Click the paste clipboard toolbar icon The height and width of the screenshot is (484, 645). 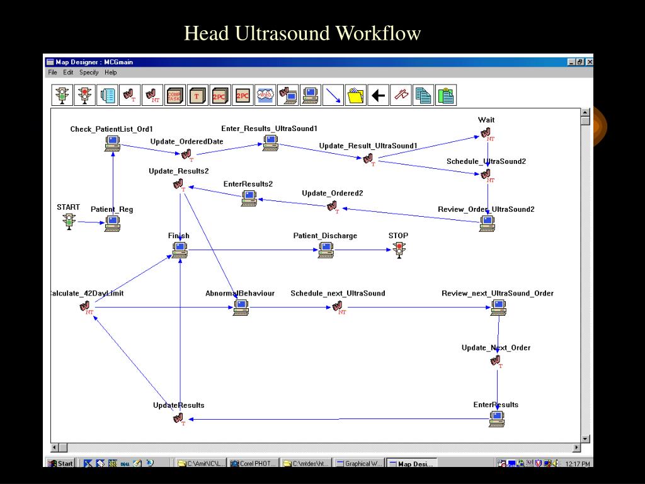coord(446,95)
